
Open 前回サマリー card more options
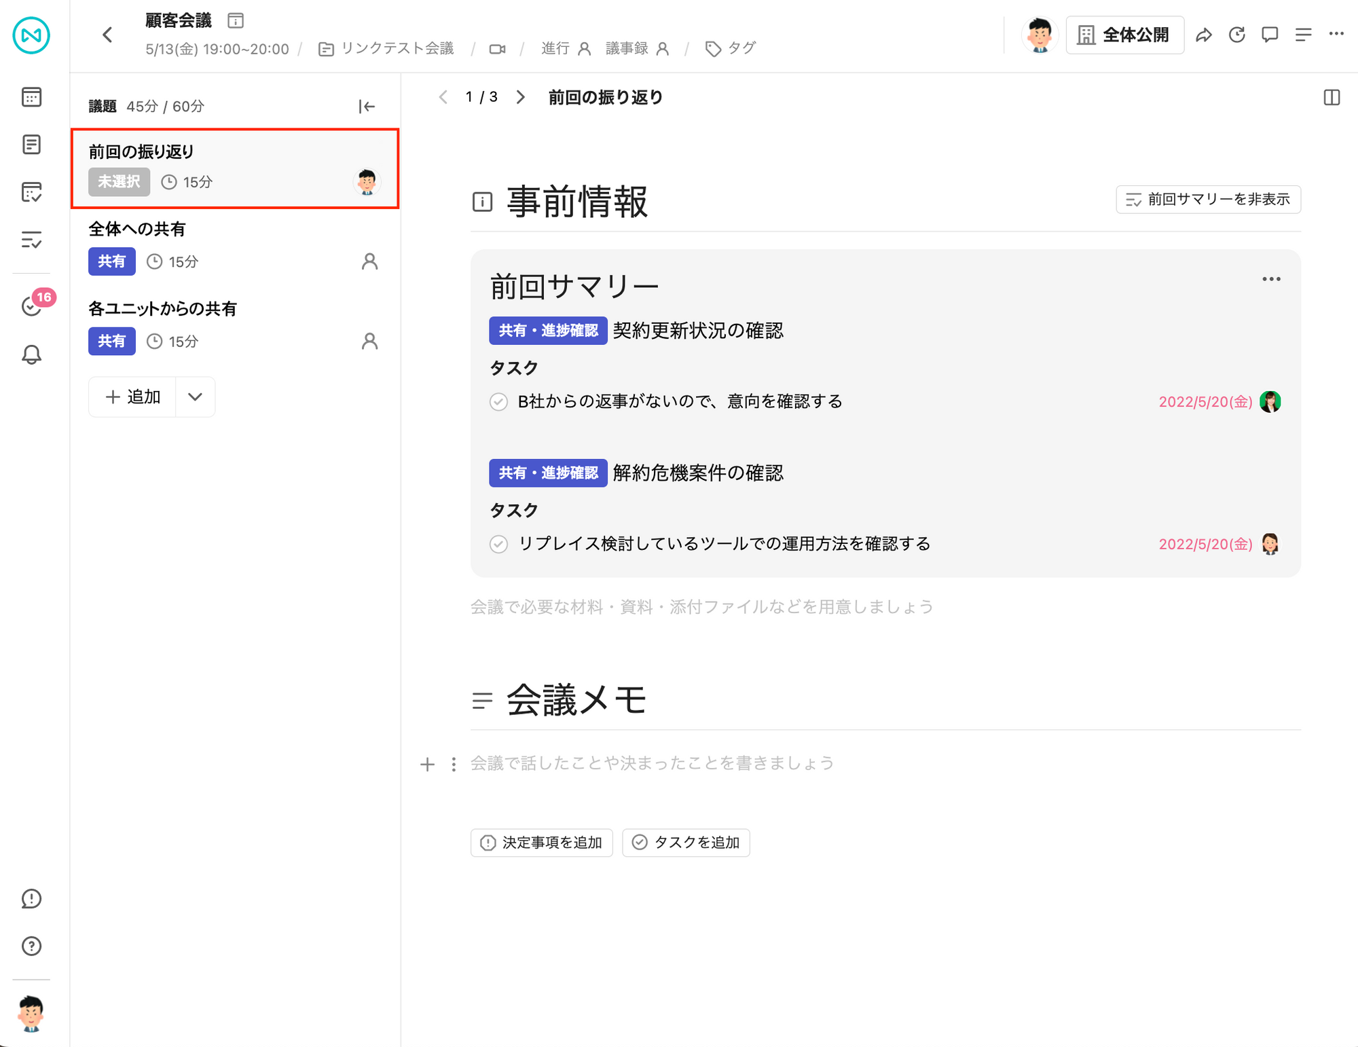(x=1271, y=279)
